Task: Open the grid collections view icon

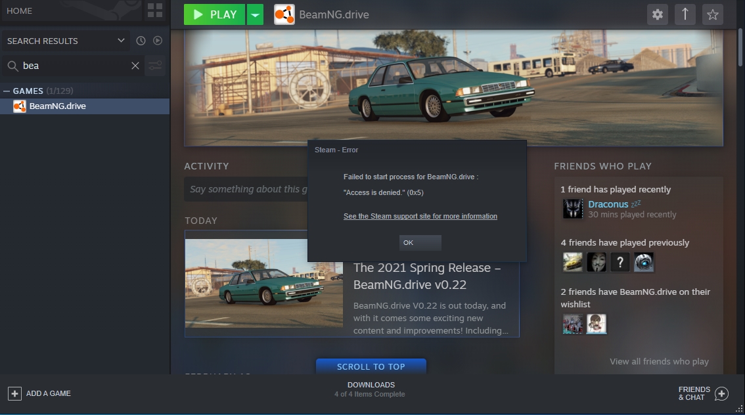Action: (155, 10)
